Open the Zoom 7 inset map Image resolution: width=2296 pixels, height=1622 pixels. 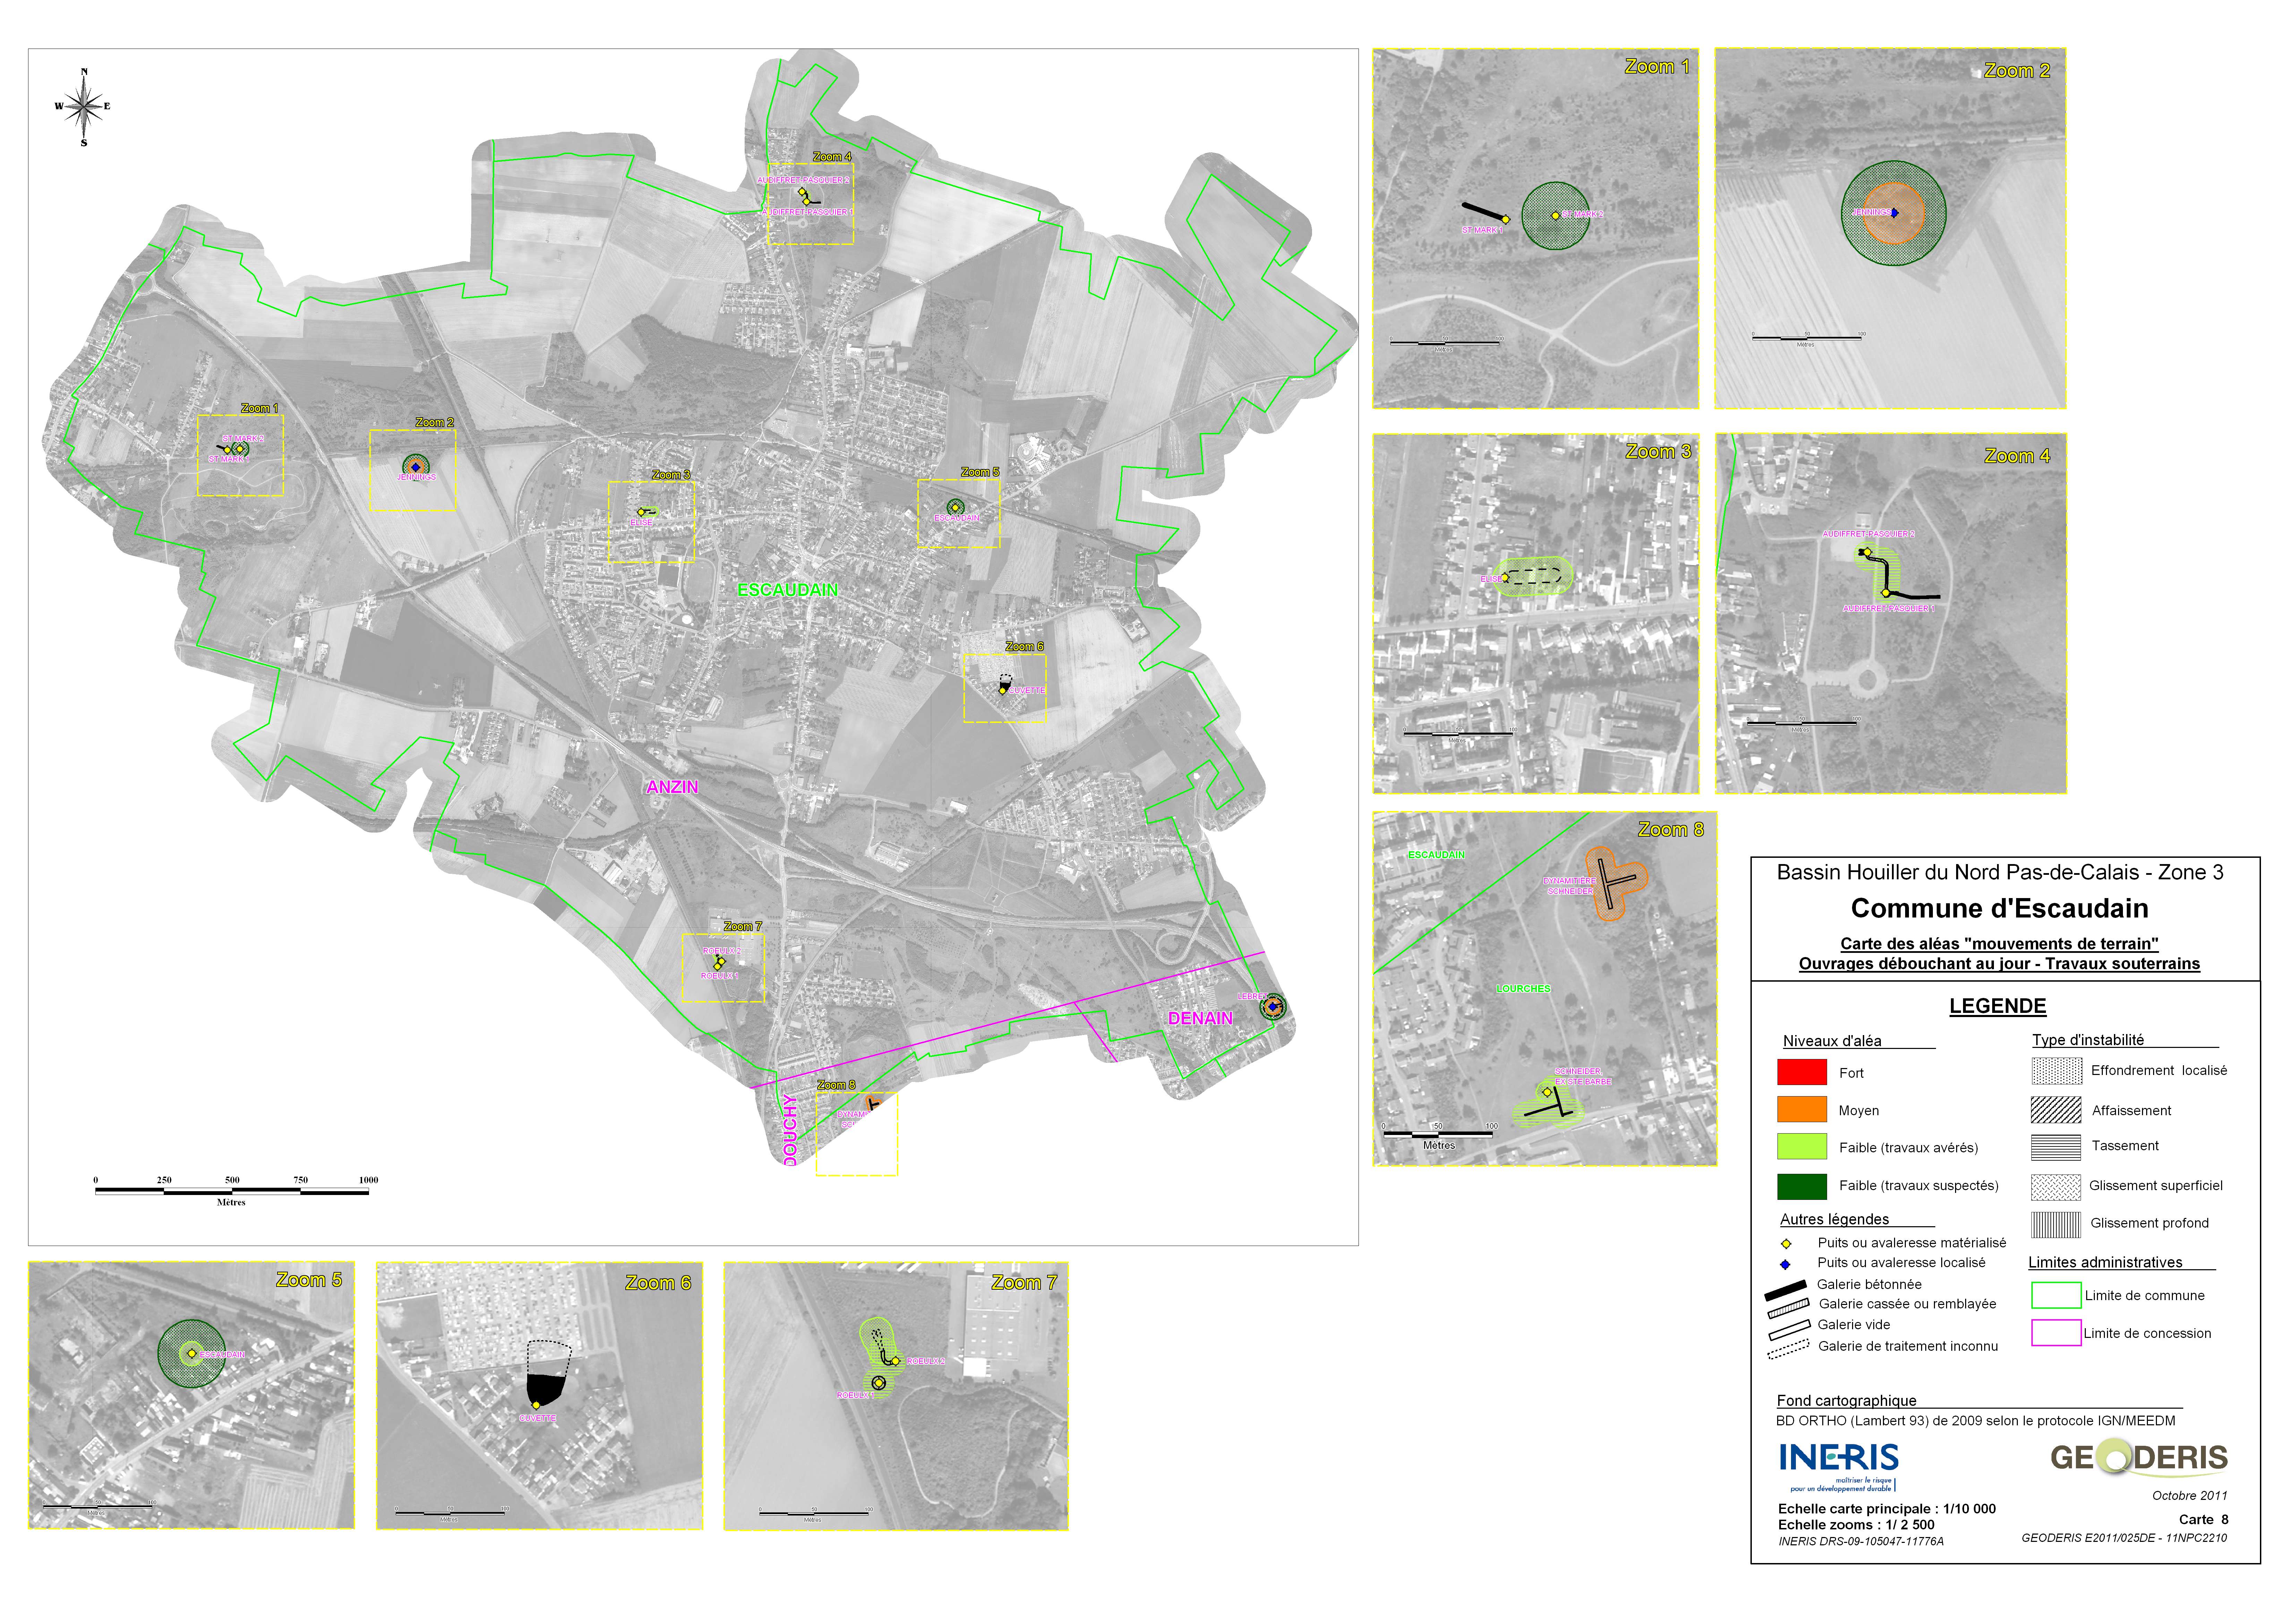[x=896, y=1396]
